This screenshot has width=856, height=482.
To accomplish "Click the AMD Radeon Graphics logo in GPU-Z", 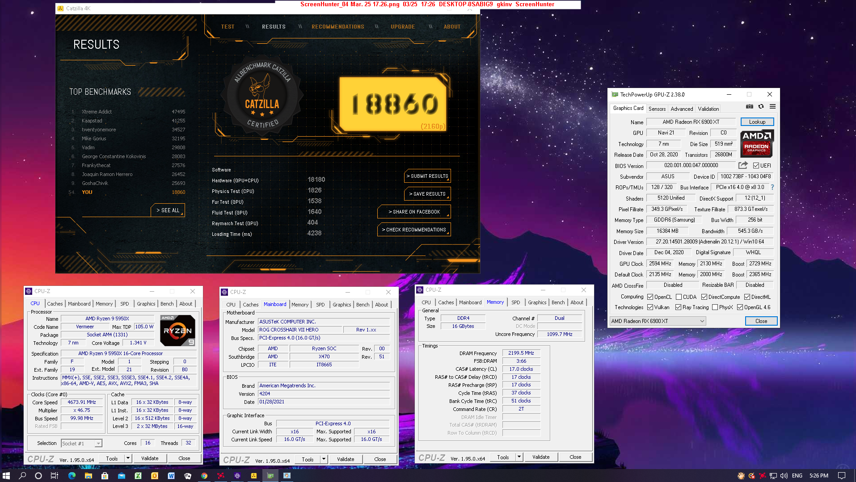I will pos(757,143).
